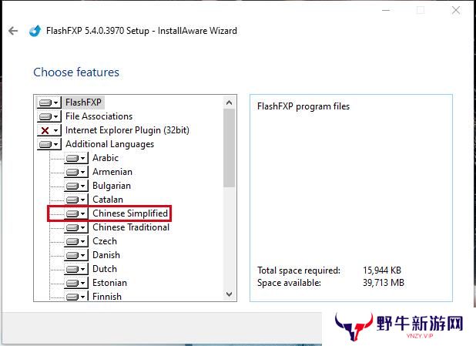The width and height of the screenshot is (476, 346).
Task: Select the Armenian language entry
Action: [x=112, y=172]
